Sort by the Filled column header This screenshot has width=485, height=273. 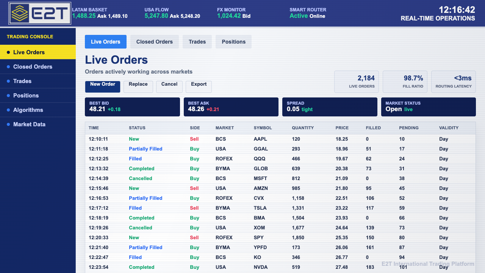[373, 128]
